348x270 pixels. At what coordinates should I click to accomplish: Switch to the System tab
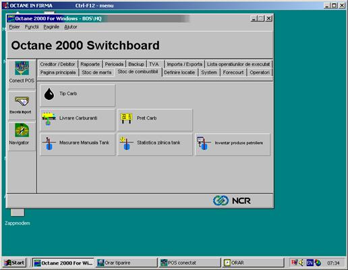pyautogui.click(x=209, y=72)
